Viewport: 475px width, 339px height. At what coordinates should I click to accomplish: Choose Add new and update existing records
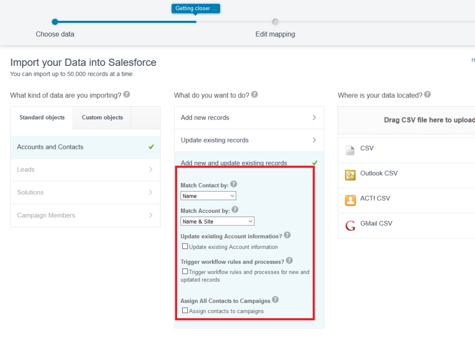click(249, 163)
